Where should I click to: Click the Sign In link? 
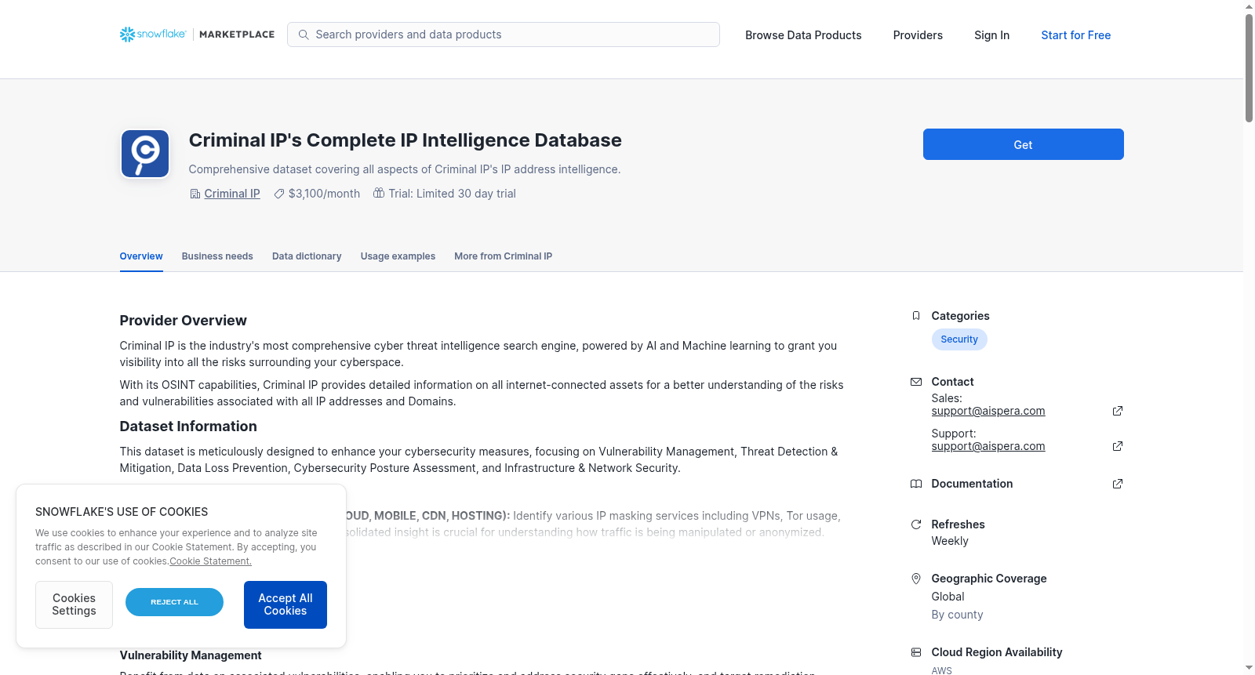[x=992, y=35]
